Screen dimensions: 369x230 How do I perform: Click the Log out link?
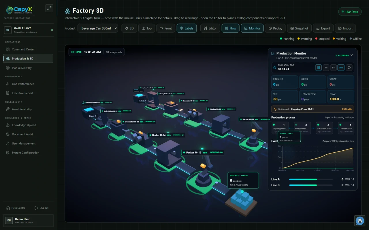click(42, 208)
